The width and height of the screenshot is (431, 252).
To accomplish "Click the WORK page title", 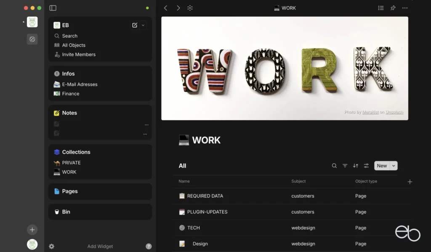I will click(206, 140).
